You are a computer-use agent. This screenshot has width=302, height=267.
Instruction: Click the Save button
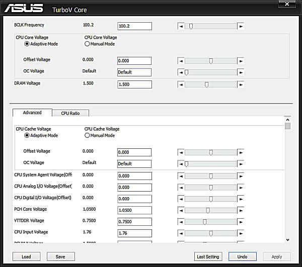coord(60,256)
